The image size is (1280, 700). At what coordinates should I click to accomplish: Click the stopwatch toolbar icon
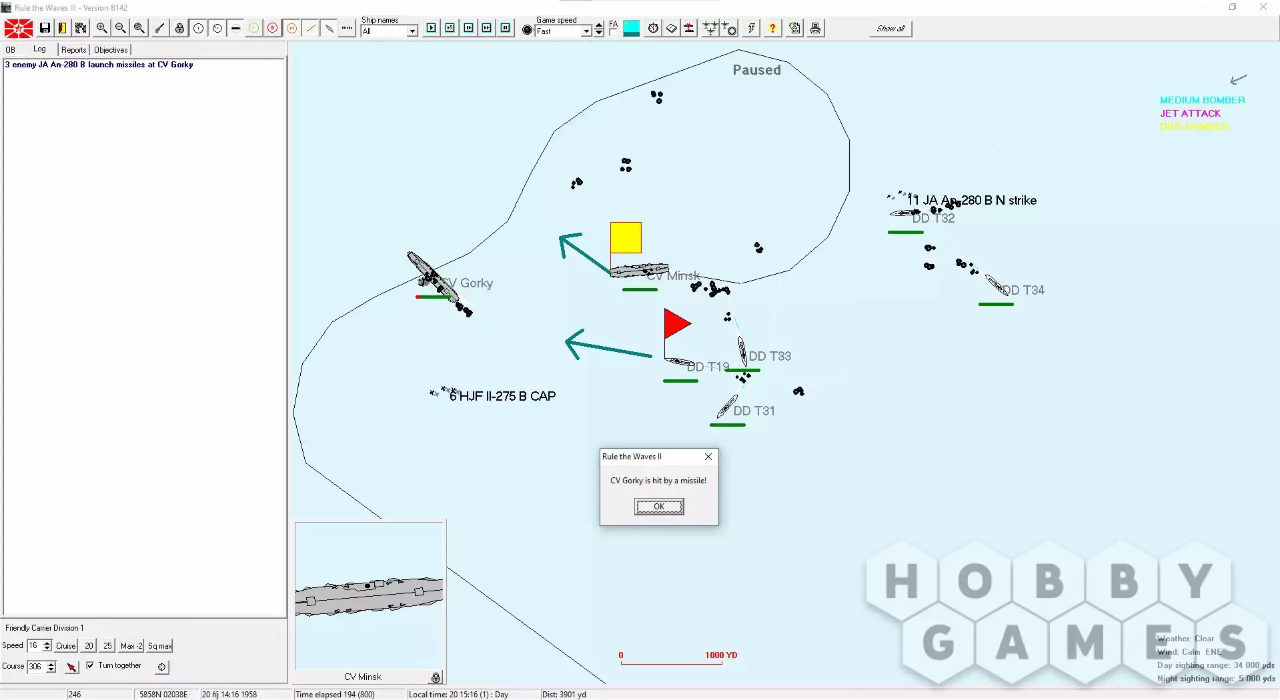pyautogui.click(x=653, y=28)
